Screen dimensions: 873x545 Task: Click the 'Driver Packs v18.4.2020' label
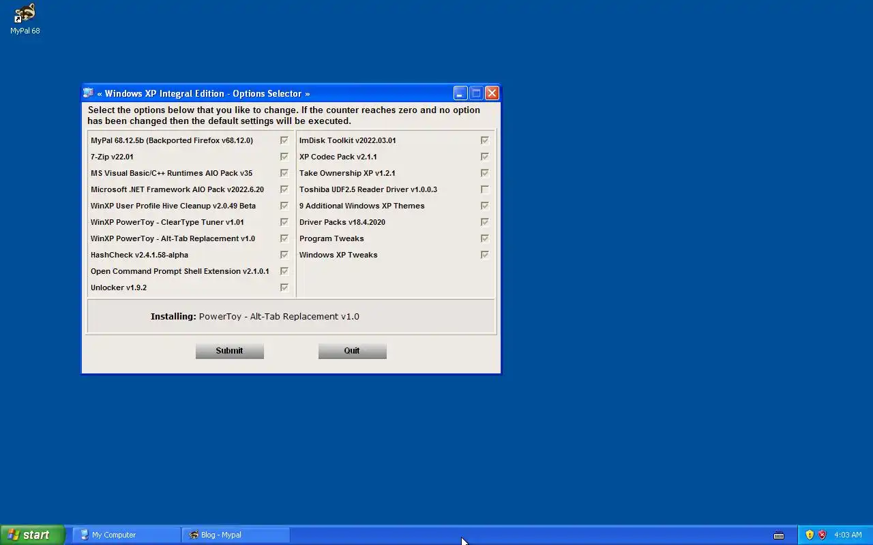(342, 222)
